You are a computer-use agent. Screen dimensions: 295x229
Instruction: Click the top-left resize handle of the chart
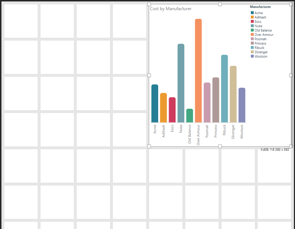(149, 4)
